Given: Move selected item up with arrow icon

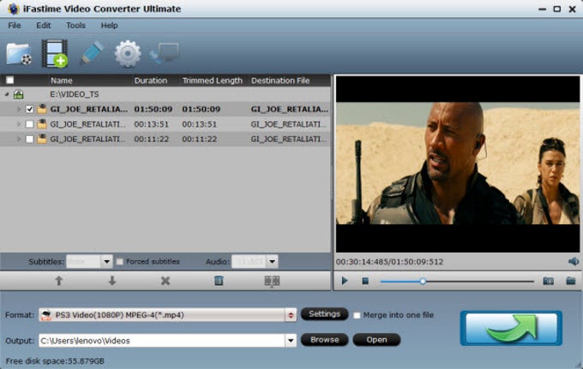Looking at the screenshot, I should 59,281.
